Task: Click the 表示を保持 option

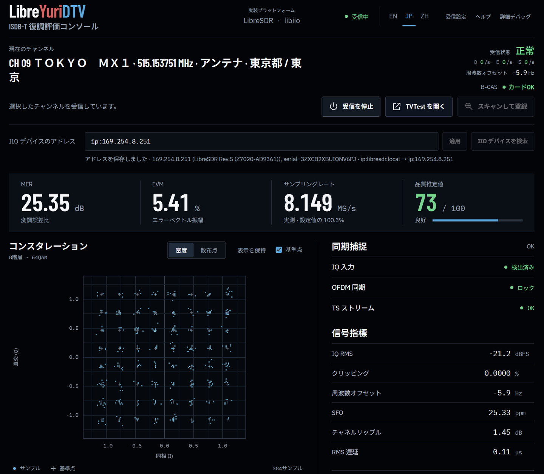Action: (x=252, y=250)
